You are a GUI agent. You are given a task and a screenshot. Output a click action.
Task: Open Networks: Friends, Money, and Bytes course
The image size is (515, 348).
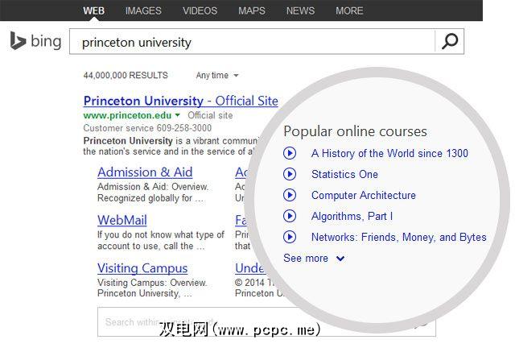pos(399,237)
